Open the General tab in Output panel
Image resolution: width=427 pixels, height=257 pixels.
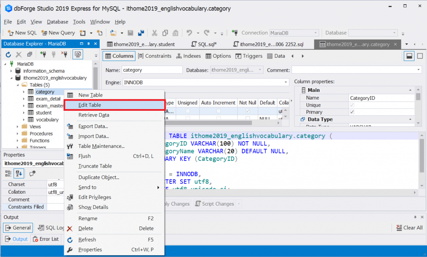18,227
